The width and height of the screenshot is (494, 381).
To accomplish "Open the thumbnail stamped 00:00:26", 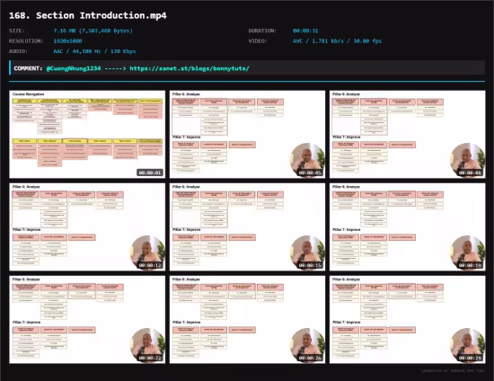I will (x=247, y=320).
